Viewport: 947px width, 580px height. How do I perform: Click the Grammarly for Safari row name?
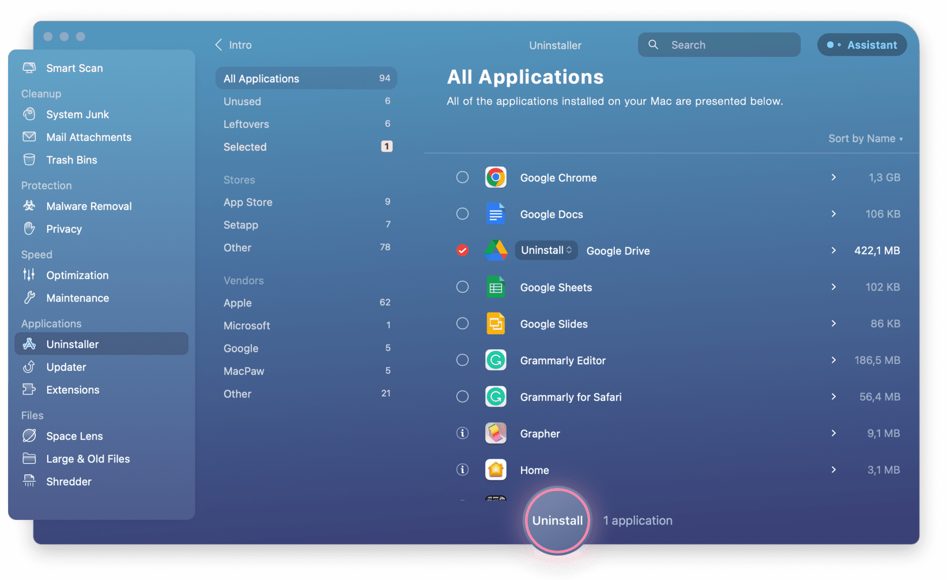coord(570,397)
